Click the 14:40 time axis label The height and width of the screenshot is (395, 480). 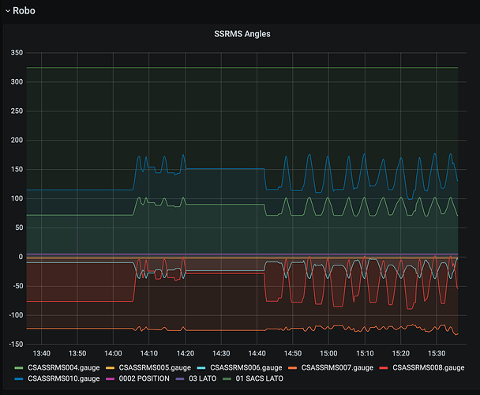[257, 354]
